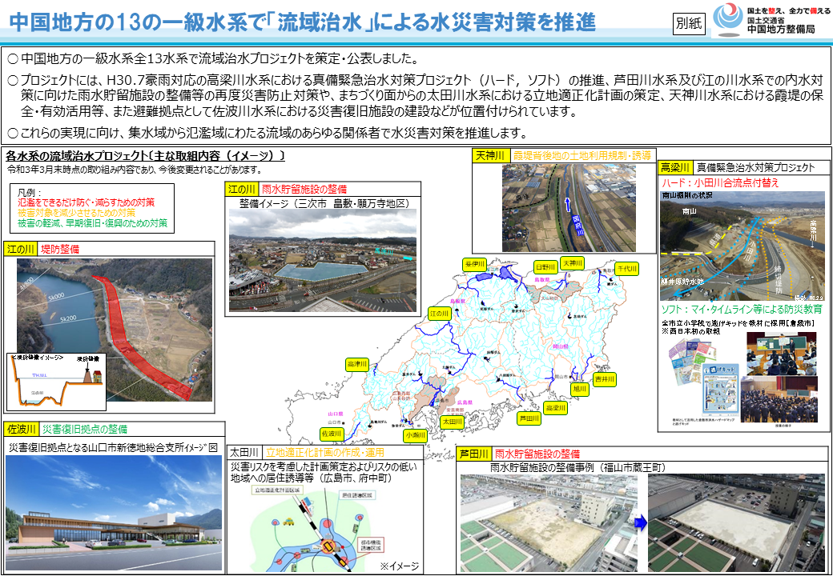Pick the 芦田川 label on the map

click(x=529, y=418)
